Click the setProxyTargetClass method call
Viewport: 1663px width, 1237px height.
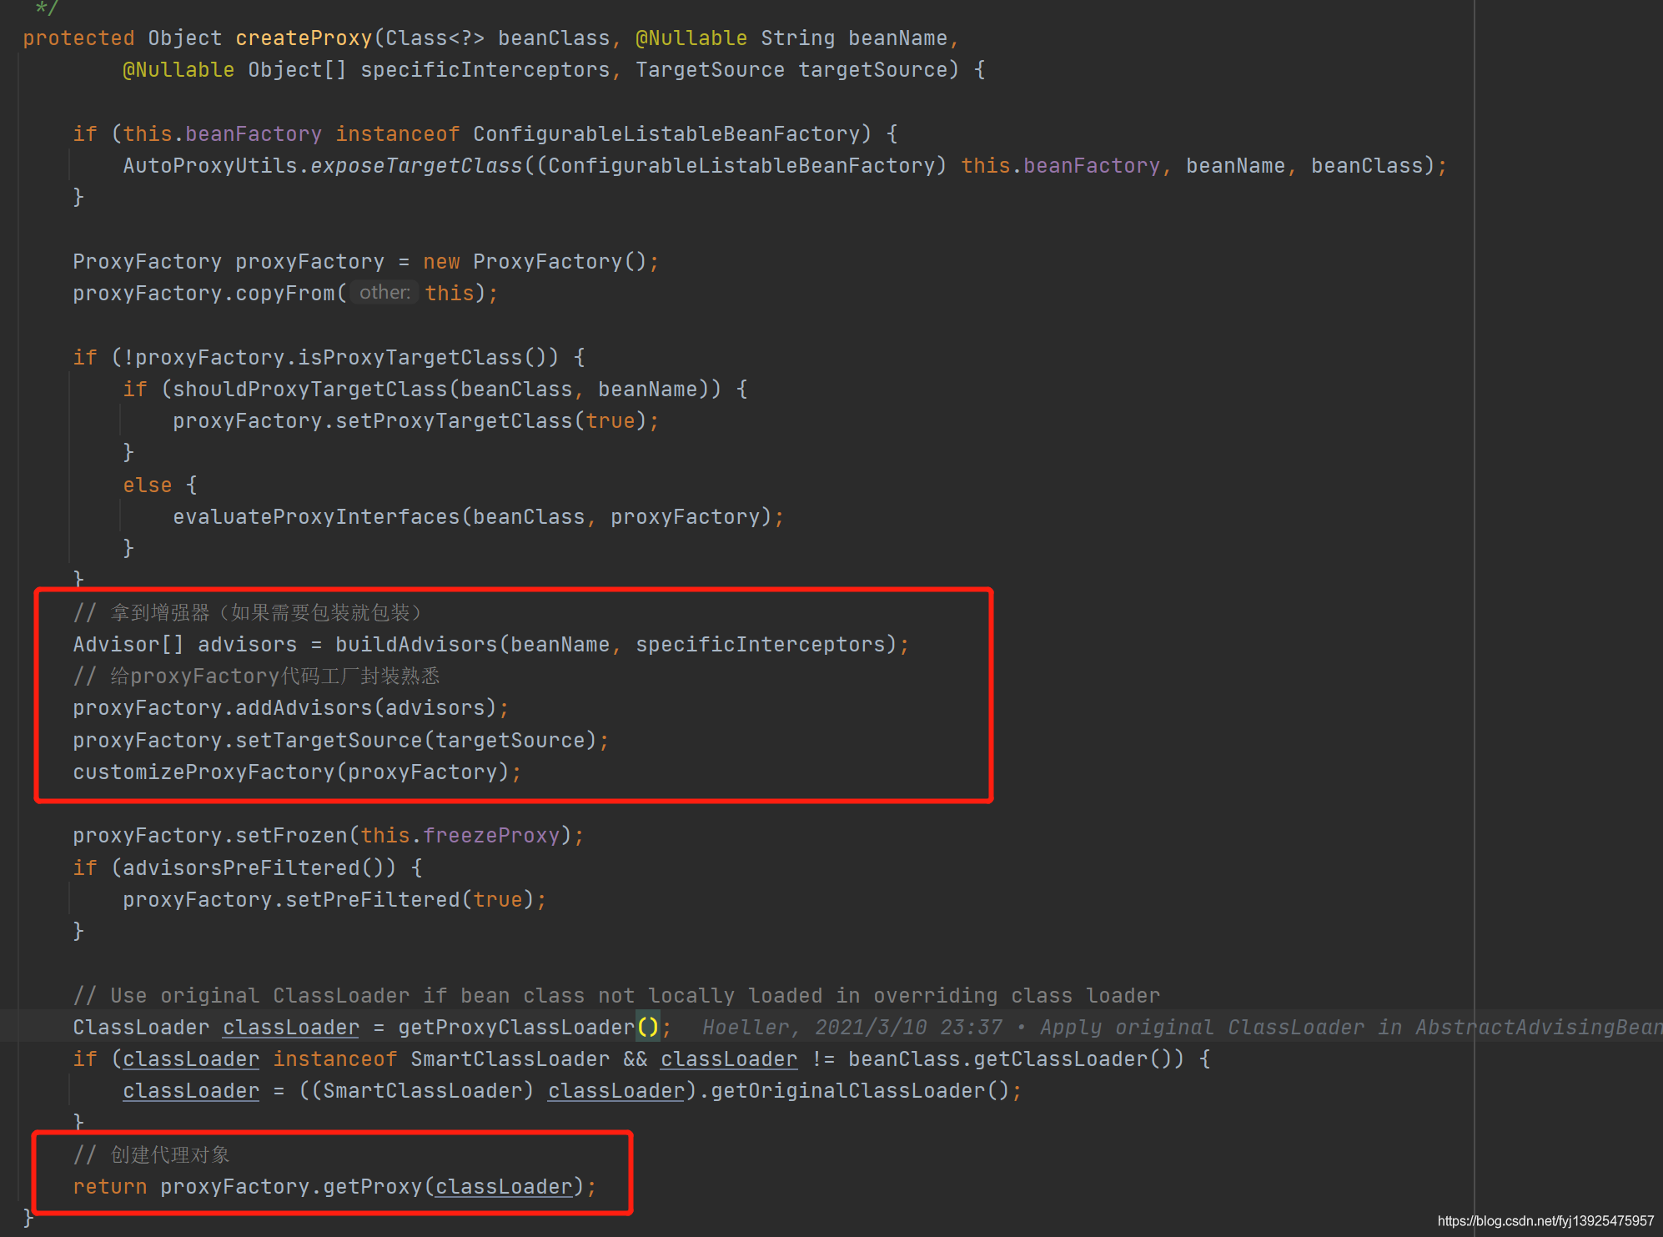(454, 421)
